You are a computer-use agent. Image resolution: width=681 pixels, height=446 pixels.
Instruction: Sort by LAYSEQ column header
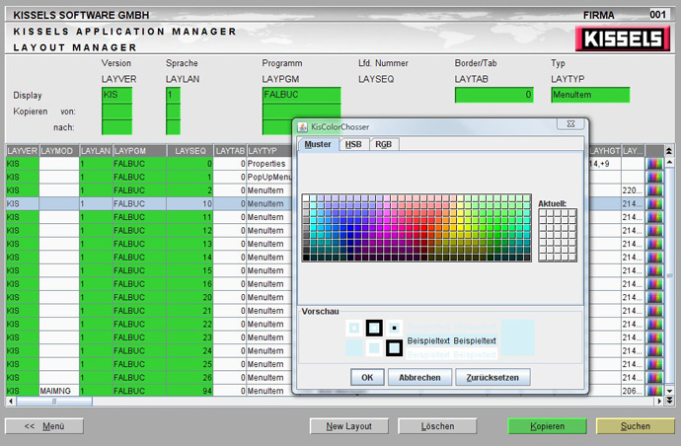(189, 151)
